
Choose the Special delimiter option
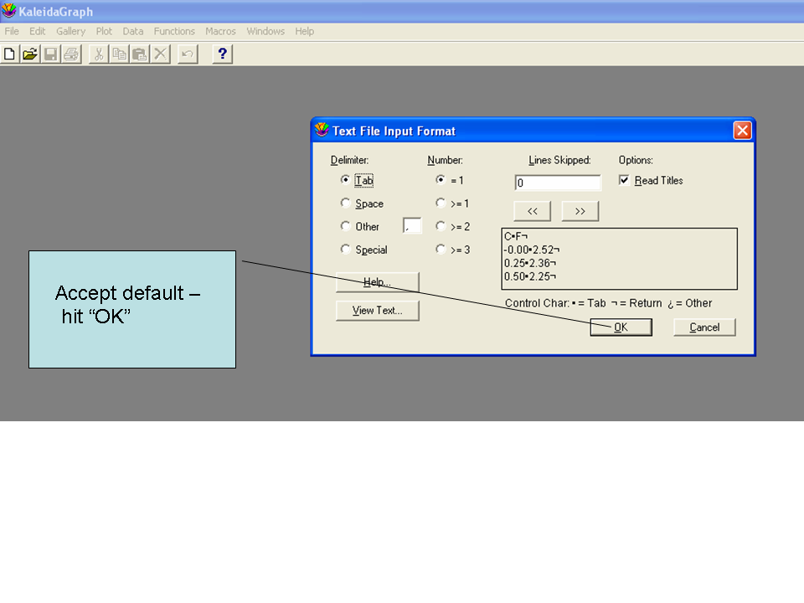click(345, 250)
